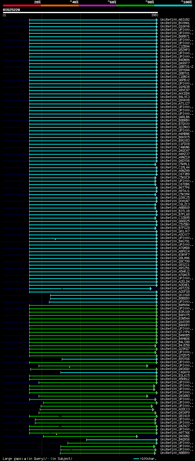The width and height of the screenshot is (195, 461).
Task: Open hit UniRef100_C3ZB94
Action: coord(175,47)
